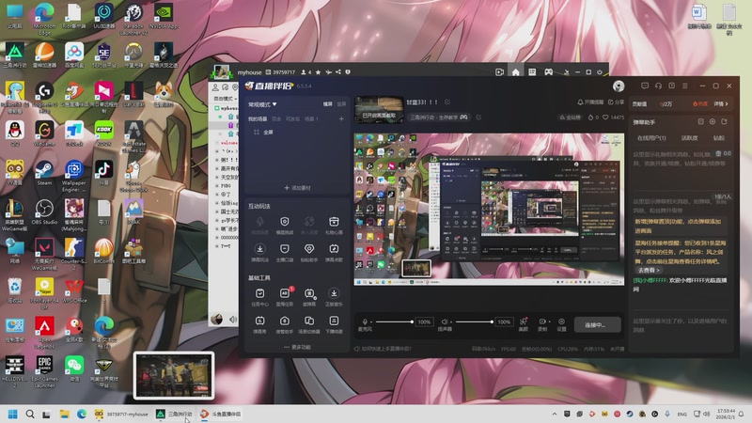Click 更多功能 more functions

point(297,347)
